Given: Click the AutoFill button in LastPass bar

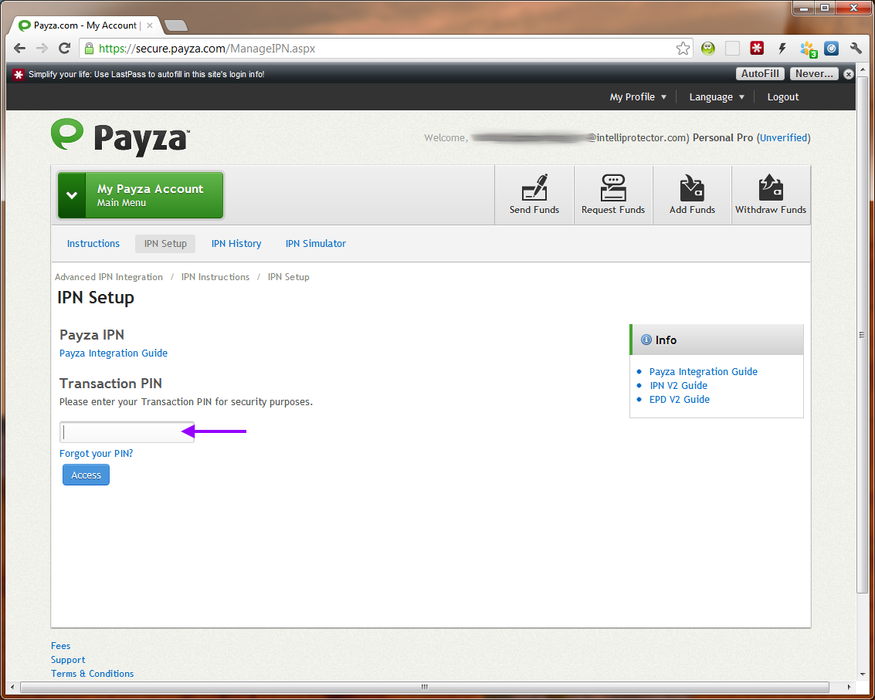Looking at the screenshot, I should 761,74.
